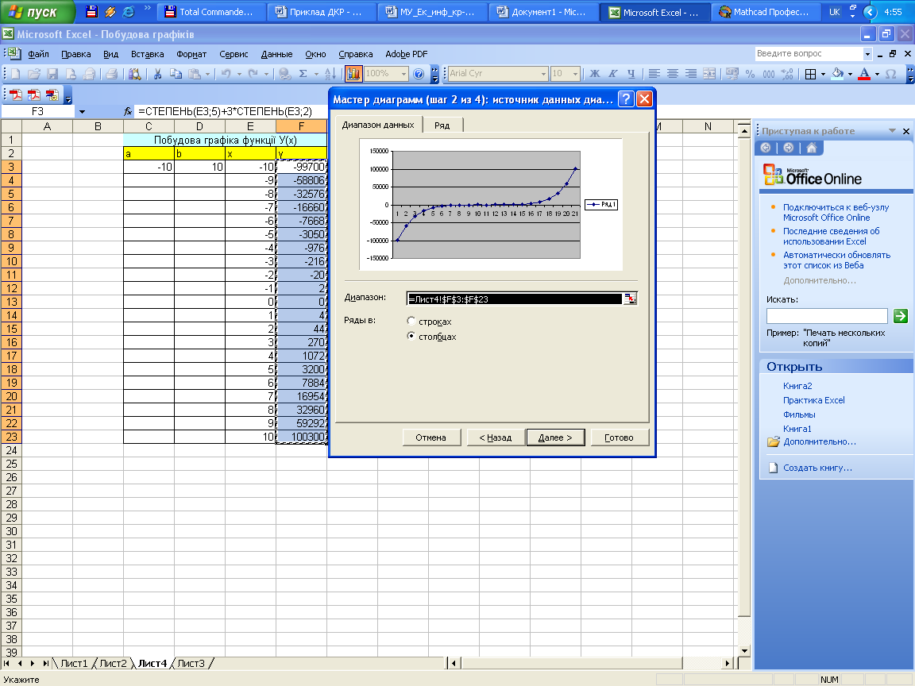Open the Arial Cyr font dropdown

coord(543,74)
